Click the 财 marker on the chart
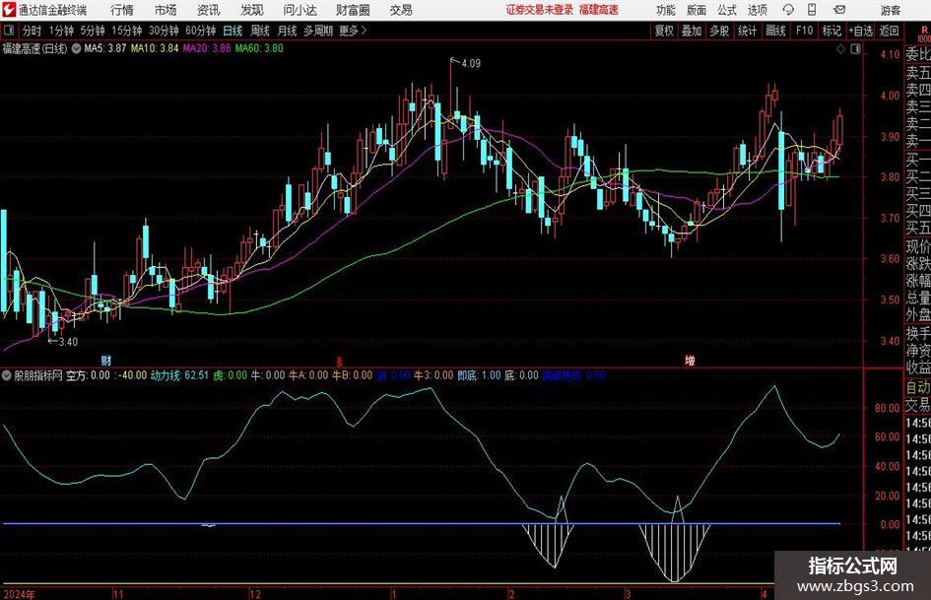This screenshot has height=600, width=931. 106,360
